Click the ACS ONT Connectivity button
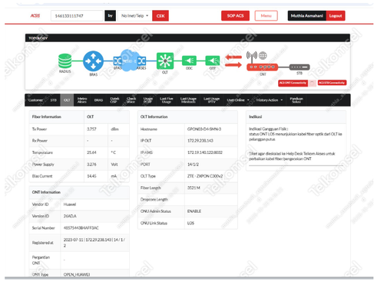Viewport: 384px width, 281px height. pyautogui.click(x=293, y=83)
